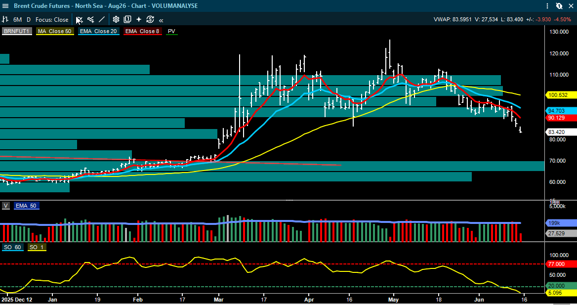The width and height of the screenshot is (577, 305).
Task: Click the Apr date axis label
Action: [309, 300]
